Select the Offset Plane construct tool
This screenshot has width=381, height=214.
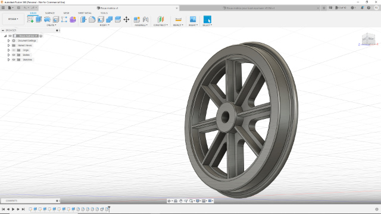click(x=161, y=20)
